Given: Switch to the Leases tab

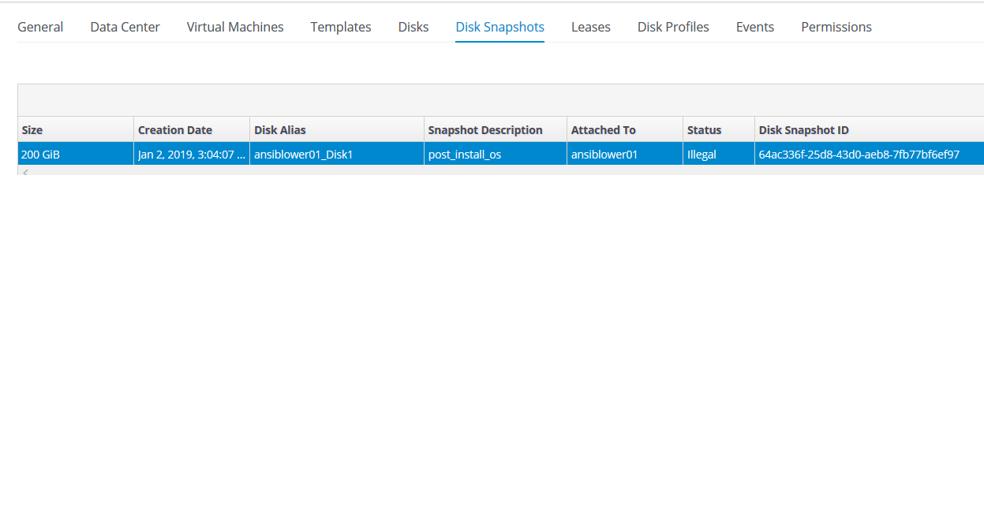Looking at the screenshot, I should (x=591, y=27).
